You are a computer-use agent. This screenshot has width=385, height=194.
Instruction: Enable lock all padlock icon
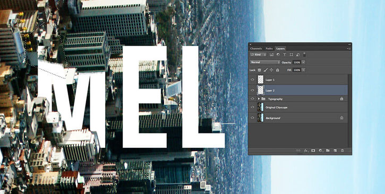[277, 70]
